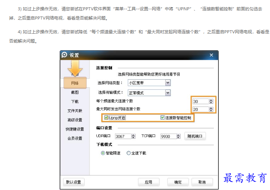The height and width of the screenshot is (190, 270).
Task: Uncheck the 连接数智能控制 checkbox
Action: (163, 118)
